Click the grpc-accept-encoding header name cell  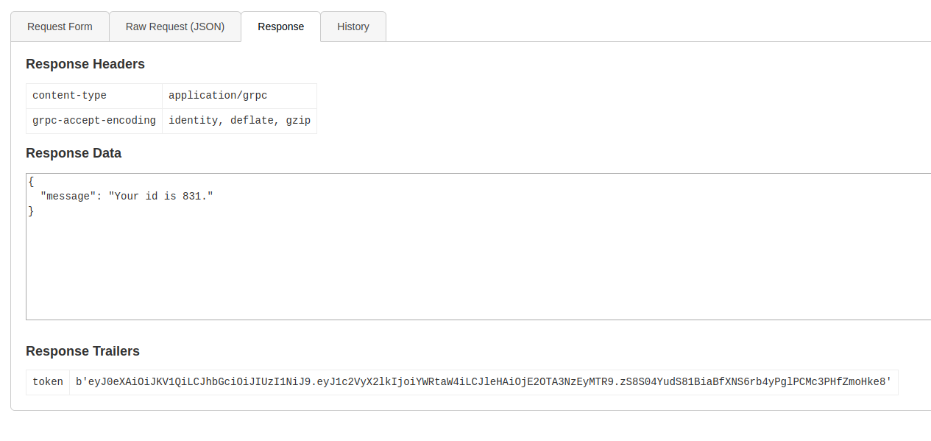(94, 120)
